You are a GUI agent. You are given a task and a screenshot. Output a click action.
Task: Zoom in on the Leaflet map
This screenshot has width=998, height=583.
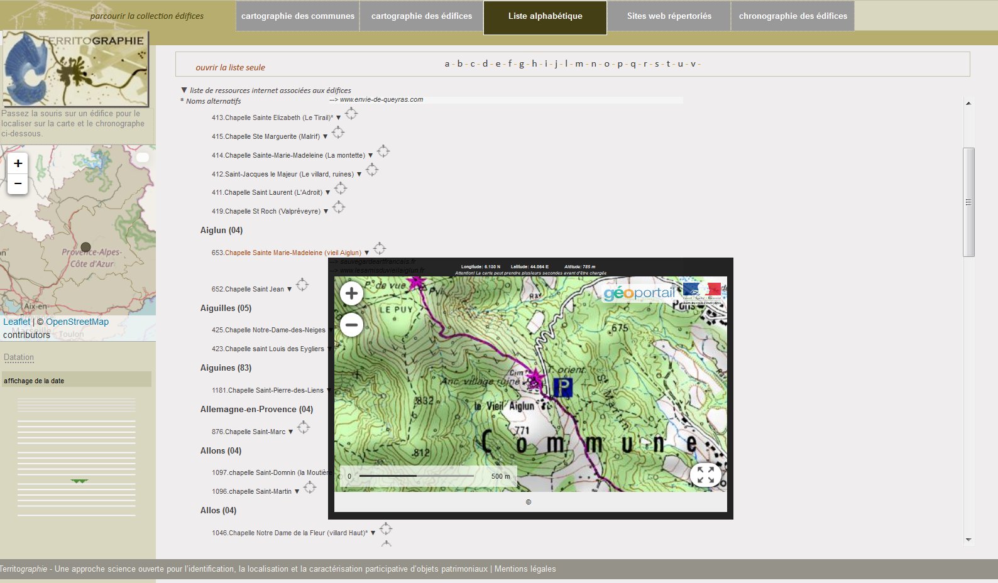pos(18,163)
